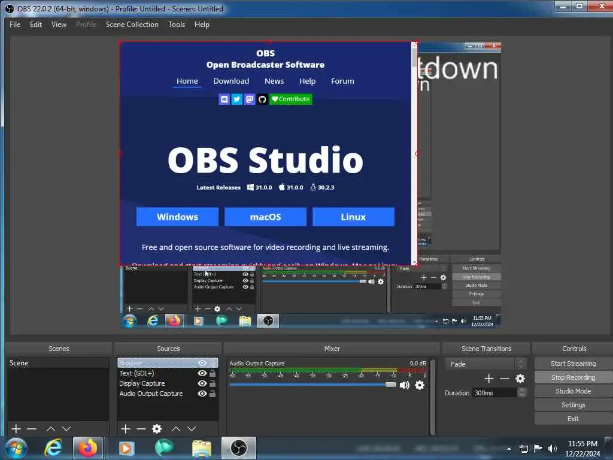The width and height of the screenshot is (613, 460).
Task: Switch to Firefox in the taskbar
Action: (x=88, y=448)
